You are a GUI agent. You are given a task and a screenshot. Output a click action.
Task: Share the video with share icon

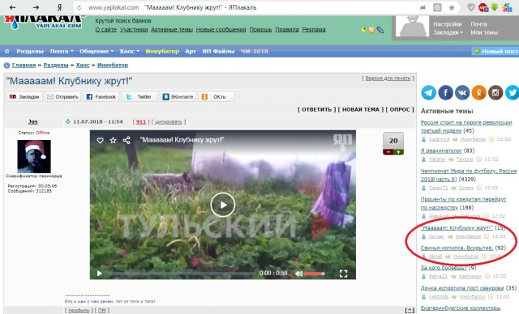coord(127,140)
